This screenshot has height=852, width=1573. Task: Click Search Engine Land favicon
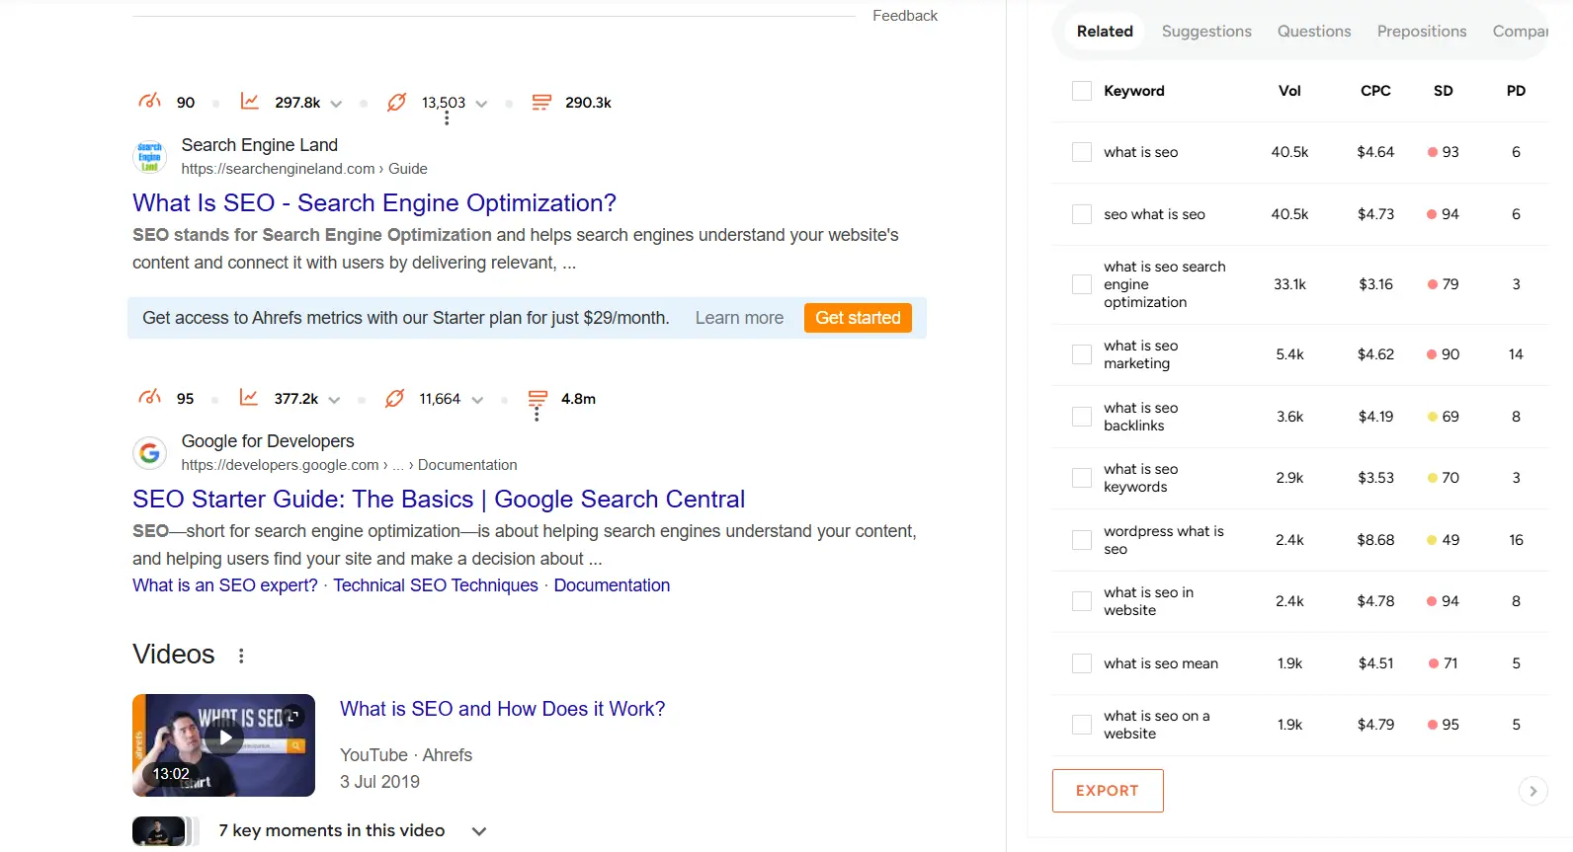[149, 156]
